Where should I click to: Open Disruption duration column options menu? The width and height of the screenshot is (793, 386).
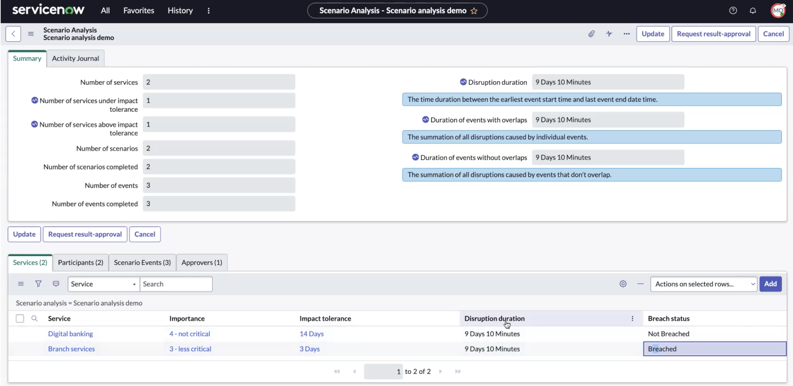[x=632, y=319]
